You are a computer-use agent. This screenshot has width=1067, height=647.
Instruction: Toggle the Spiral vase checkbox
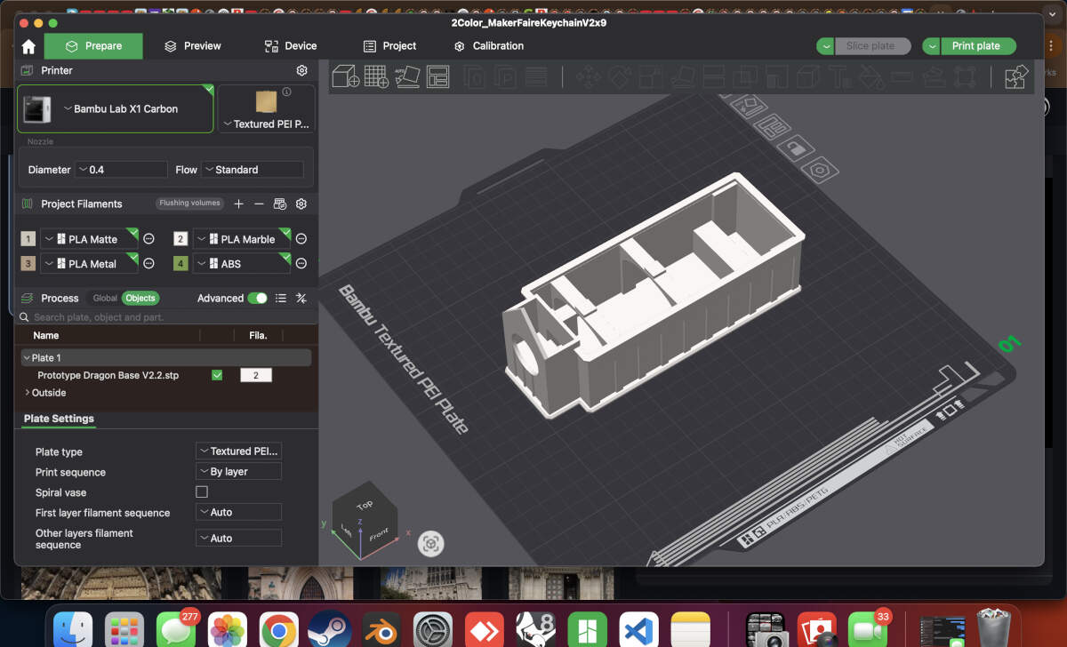click(202, 491)
